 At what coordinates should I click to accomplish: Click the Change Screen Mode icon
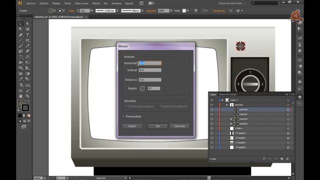click(23, 126)
